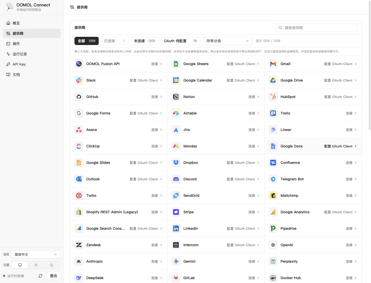Open the 简体中文 language dropdown
Screen dimensions: 371x283
tap(36, 254)
